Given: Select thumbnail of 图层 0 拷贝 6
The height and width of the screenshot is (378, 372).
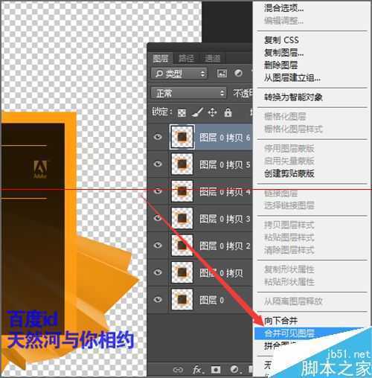Looking at the screenshot, I should pos(182,137).
